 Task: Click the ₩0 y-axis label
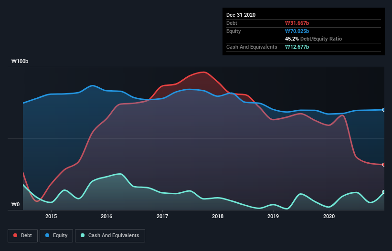[x=15, y=204]
